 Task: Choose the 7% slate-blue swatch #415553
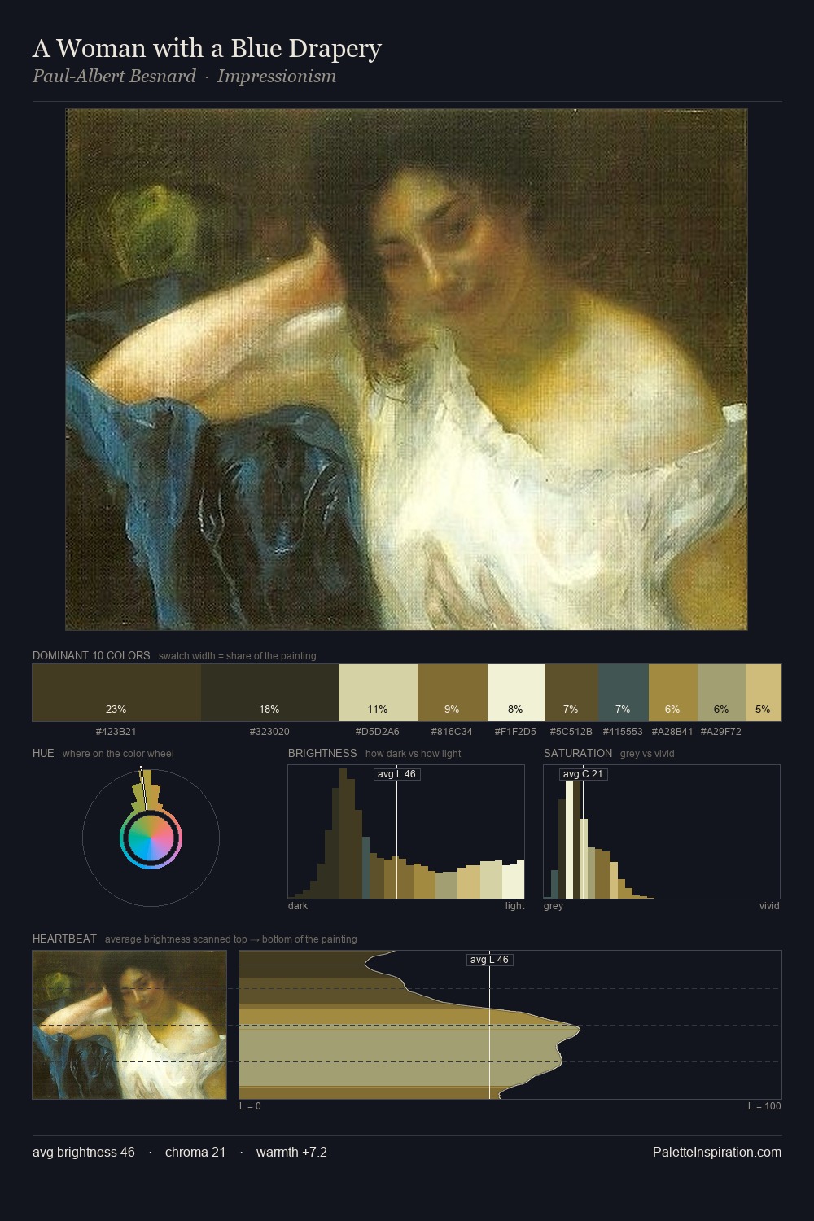(624, 693)
